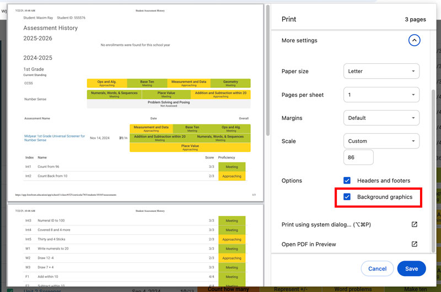Choose the Open PDF in Preview option
Image resolution: width=441 pixels, height=292 pixels.
pyautogui.click(x=309, y=244)
